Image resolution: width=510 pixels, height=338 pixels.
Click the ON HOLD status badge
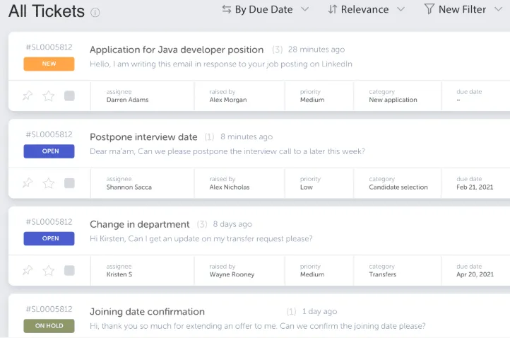(x=49, y=326)
